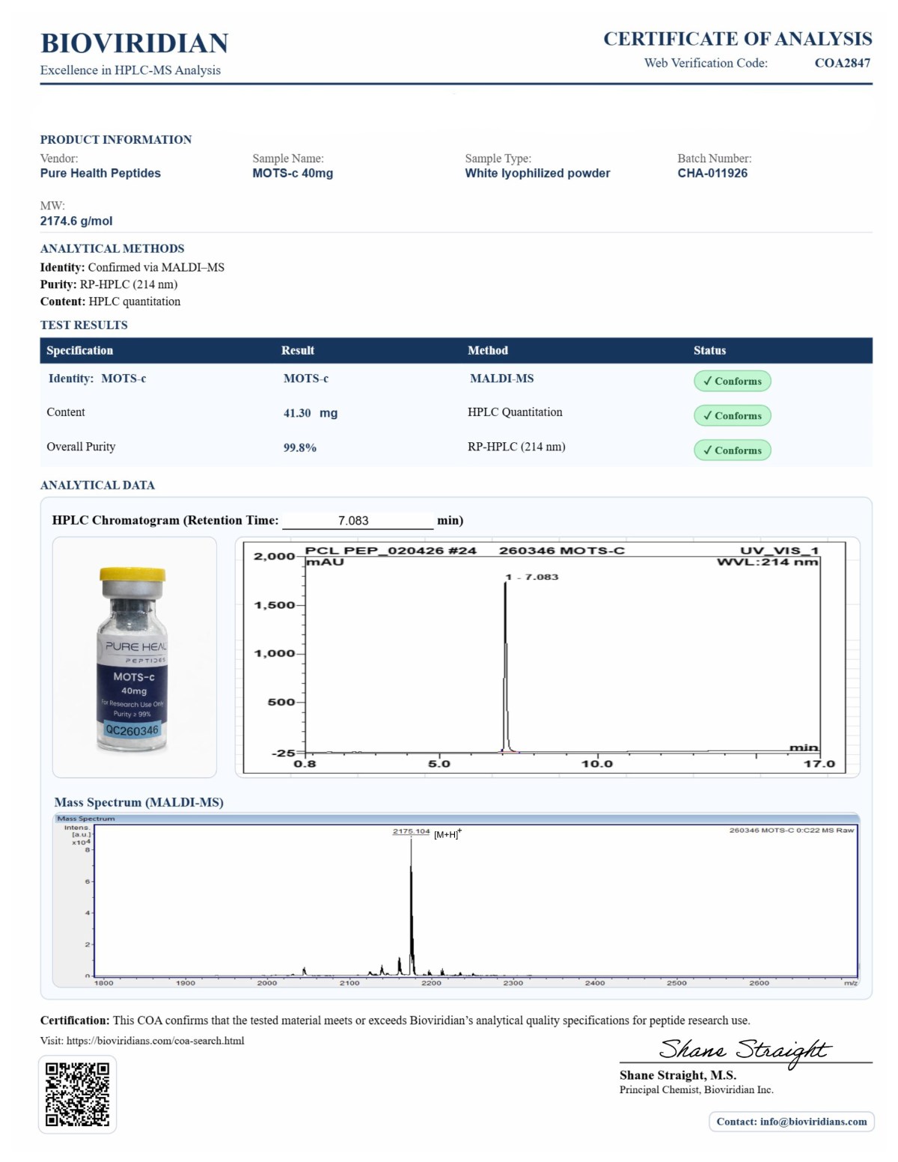Click the HPLC chromatogram peak at 7.083
This screenshot has height=1162, width=898.
coord(506,658)
